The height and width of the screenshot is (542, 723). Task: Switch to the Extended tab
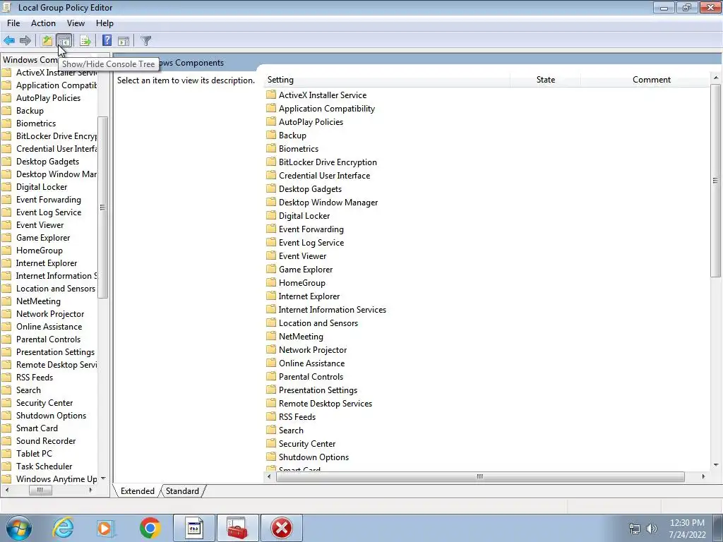138,491
